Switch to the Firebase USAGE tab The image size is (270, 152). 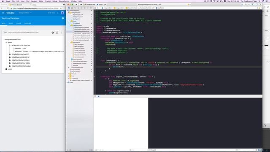[x=19, y=23]
